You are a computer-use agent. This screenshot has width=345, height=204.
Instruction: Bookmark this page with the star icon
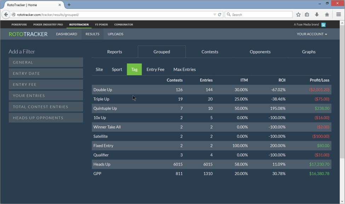[x=298, y=15]
